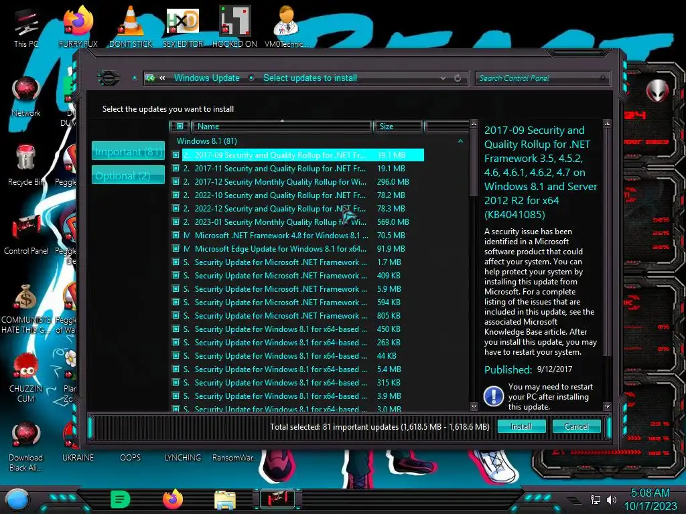The width and height of the screenshot is (686, 514).
Task: Uncheck 2017-12 Security Monthly Quality Rollup
Action: tap(176, 182)
